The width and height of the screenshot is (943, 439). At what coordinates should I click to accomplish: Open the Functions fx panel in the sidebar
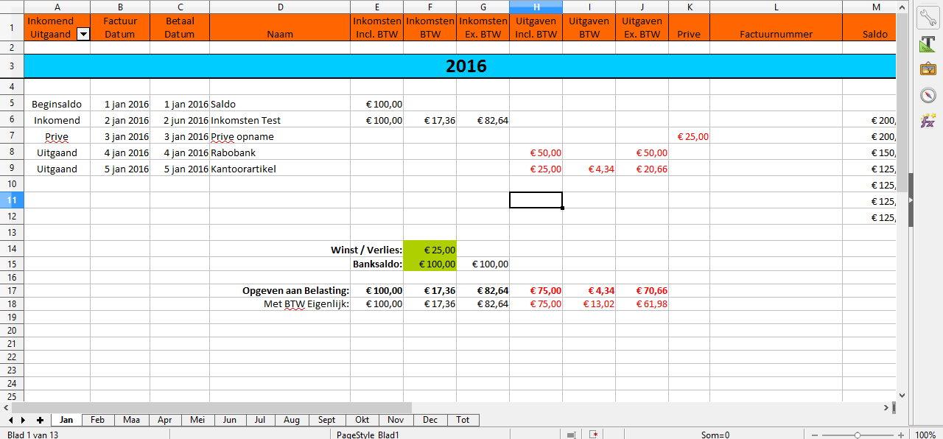pos(928,121)
